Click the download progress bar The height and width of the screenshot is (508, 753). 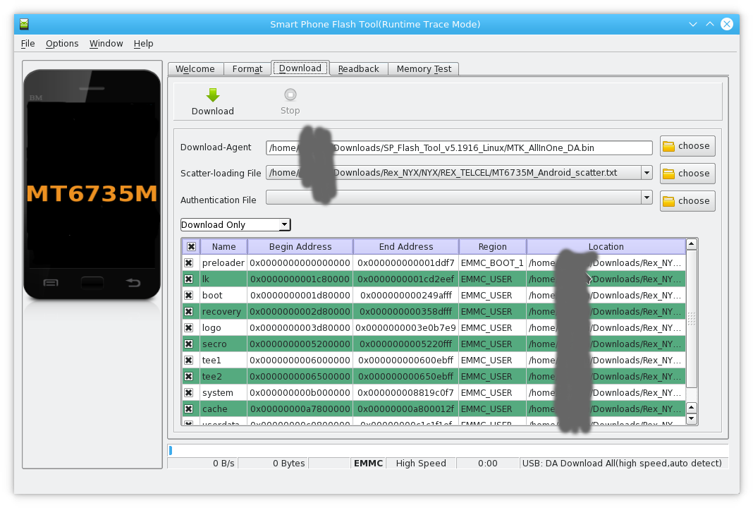pos(448,450)
